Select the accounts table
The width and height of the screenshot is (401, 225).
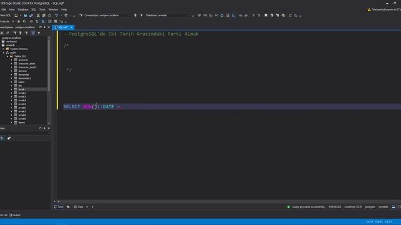coord(23,60)
